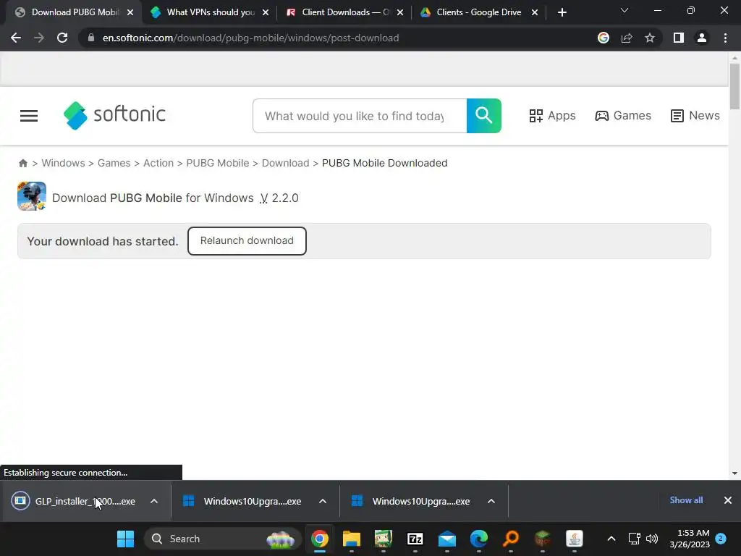Switch to Download PUBG Mobile tab
This screenshot has width=741, height=556.
[75, 12]
